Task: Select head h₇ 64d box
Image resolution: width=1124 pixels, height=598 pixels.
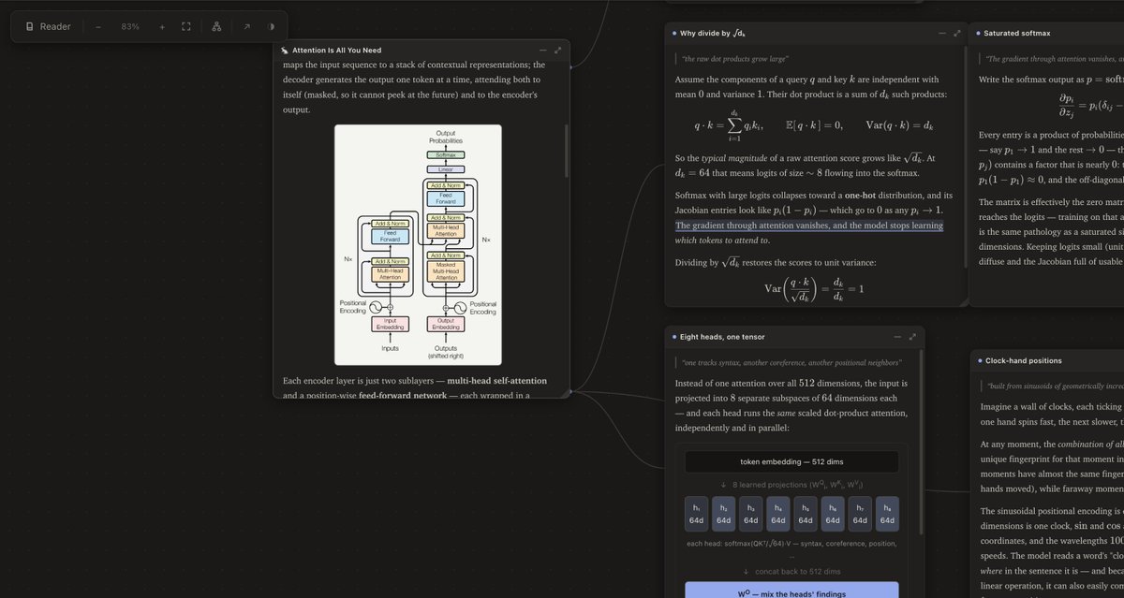Action: coord(860,514)
